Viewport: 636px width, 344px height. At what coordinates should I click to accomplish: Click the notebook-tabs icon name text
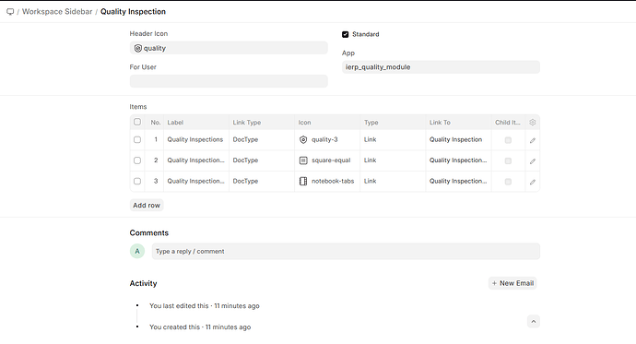point(333,181)
